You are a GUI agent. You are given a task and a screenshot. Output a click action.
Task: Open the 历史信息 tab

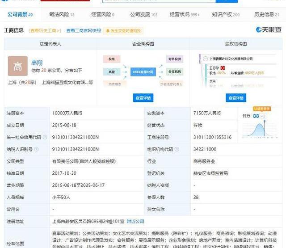pos(266,14)
